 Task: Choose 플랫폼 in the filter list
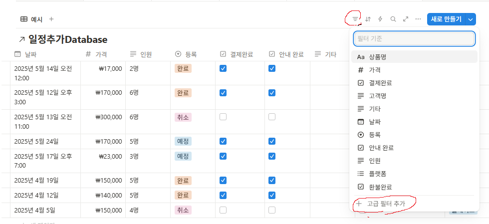click(414, 174)
